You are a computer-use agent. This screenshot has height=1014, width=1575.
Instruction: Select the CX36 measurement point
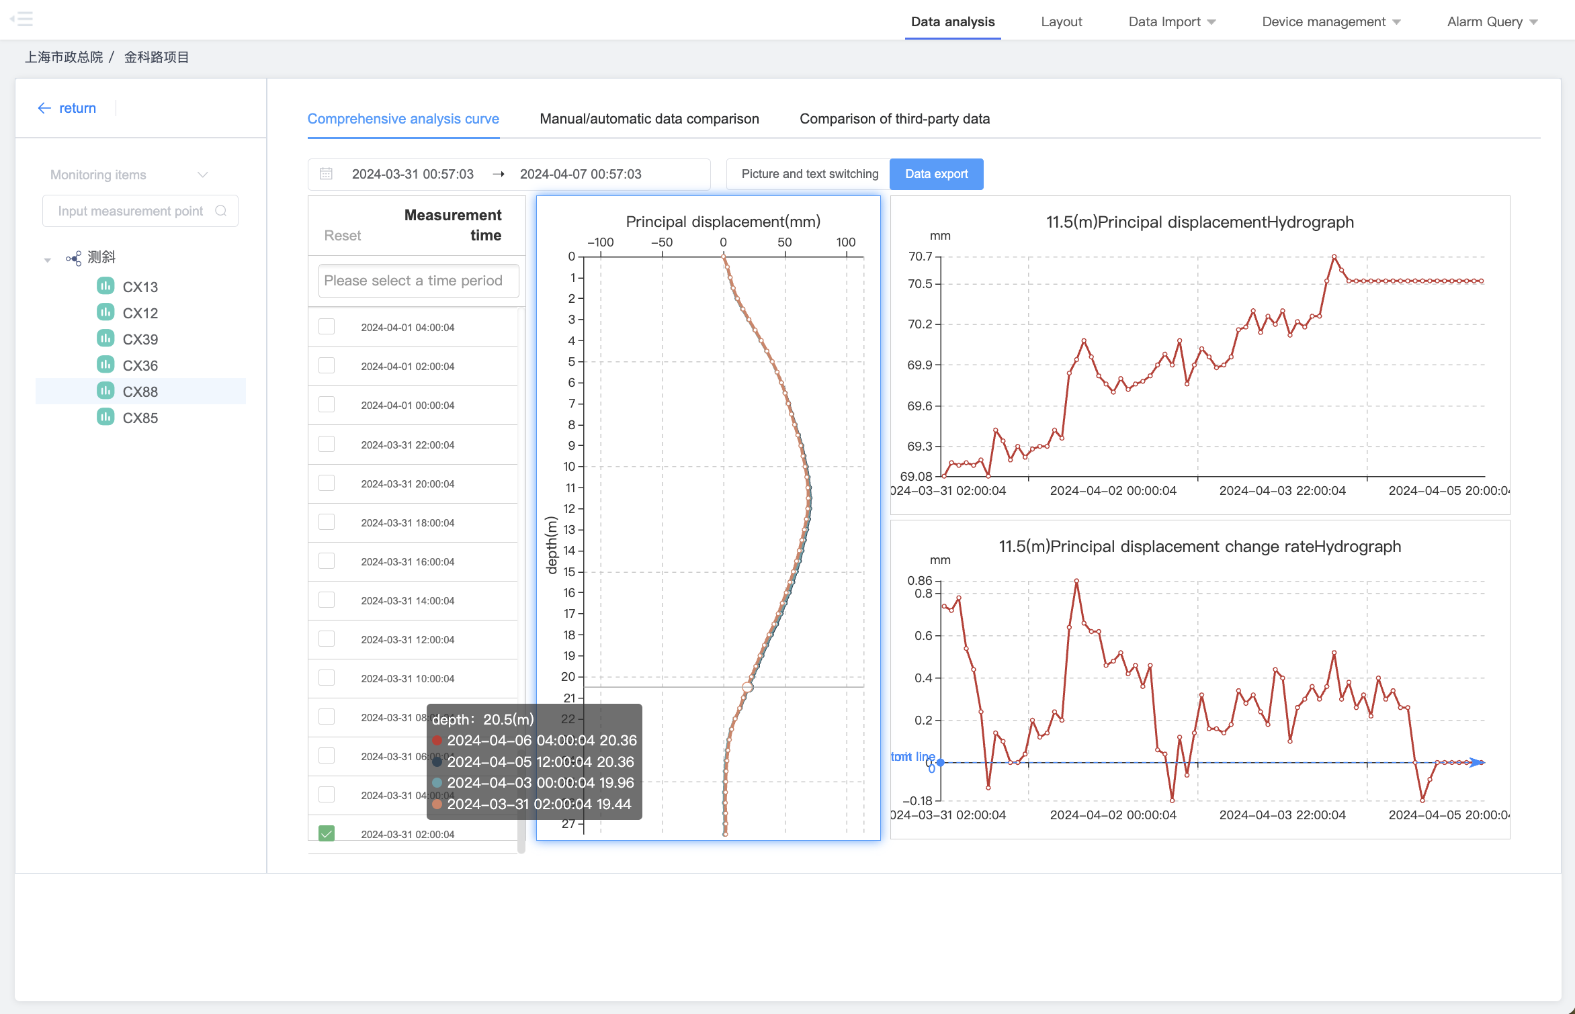pyautogui.click(x=140, y=365)
